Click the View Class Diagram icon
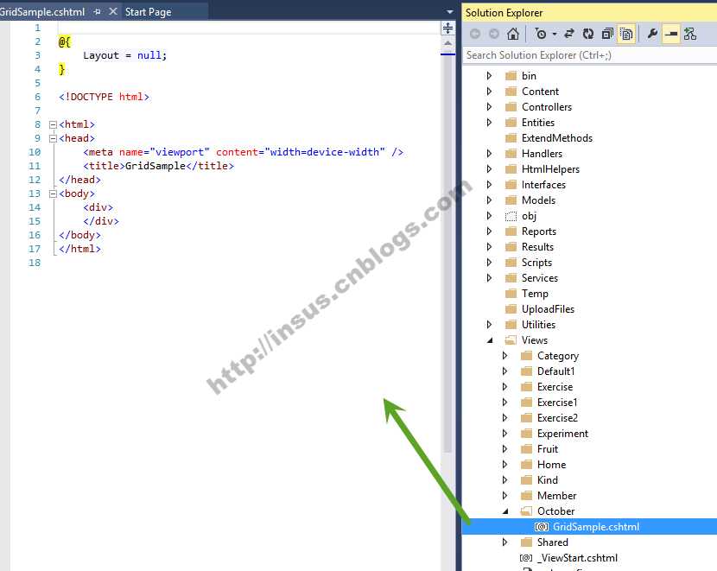The height and width of the screenshot is (571, 717). tap(690, 34)
